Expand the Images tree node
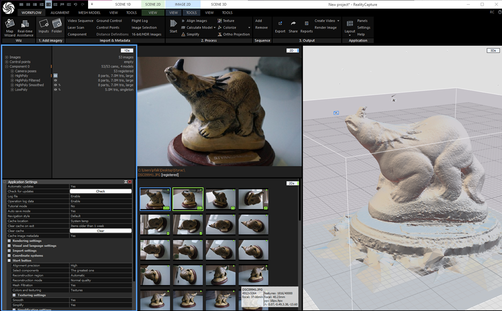The image size is (502, 311). tap(6, 57)
